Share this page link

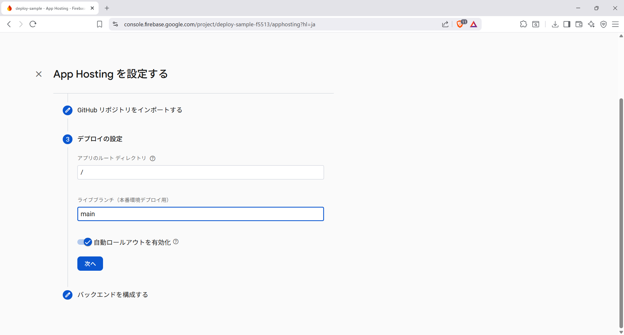click(445, 24)
